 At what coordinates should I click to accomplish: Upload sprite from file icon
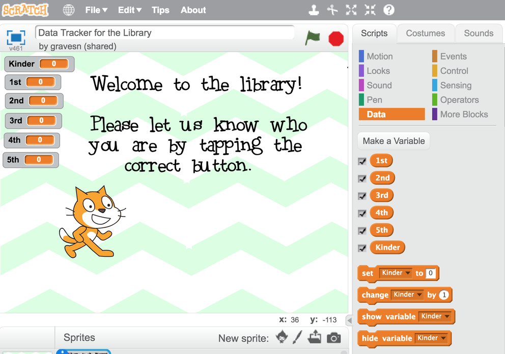[x=315, y=337]
